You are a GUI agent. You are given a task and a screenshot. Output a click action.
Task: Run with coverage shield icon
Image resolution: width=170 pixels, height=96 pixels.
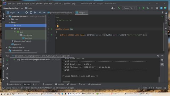pos(148,8)
